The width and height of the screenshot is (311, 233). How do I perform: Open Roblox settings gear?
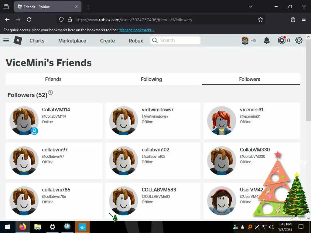(299, 40)
